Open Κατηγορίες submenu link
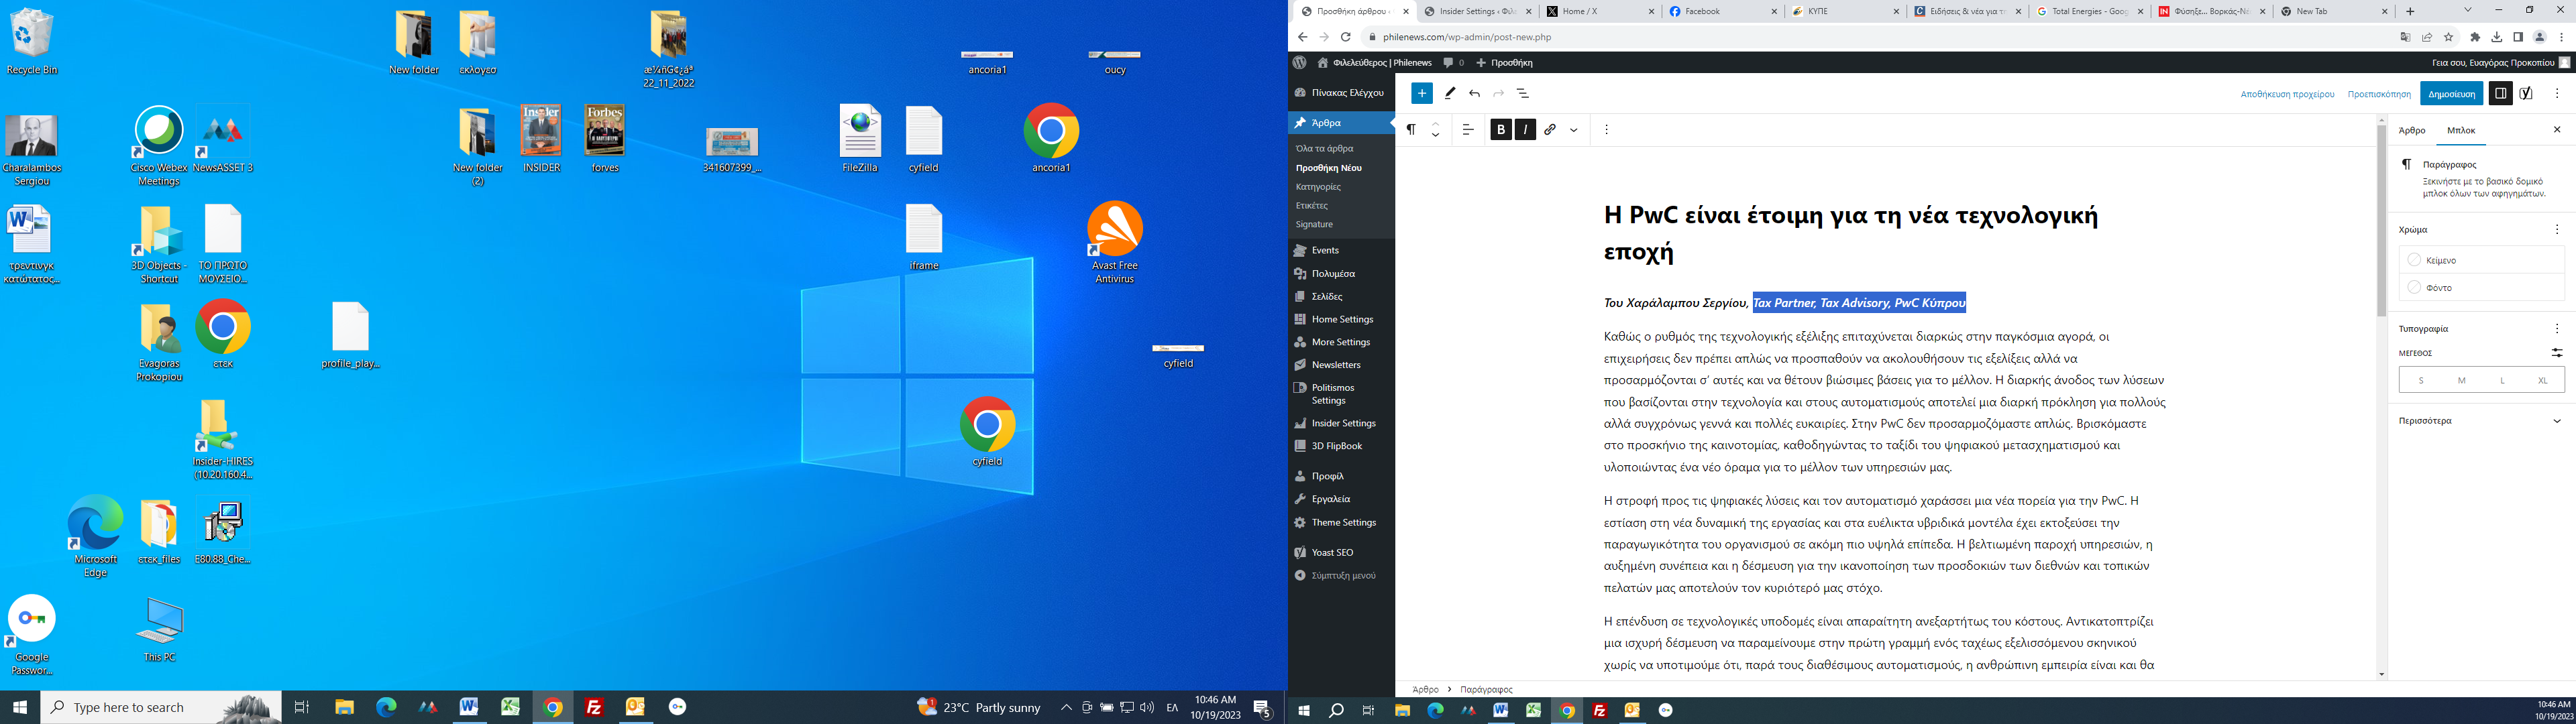 click(x=1318, y=187)
